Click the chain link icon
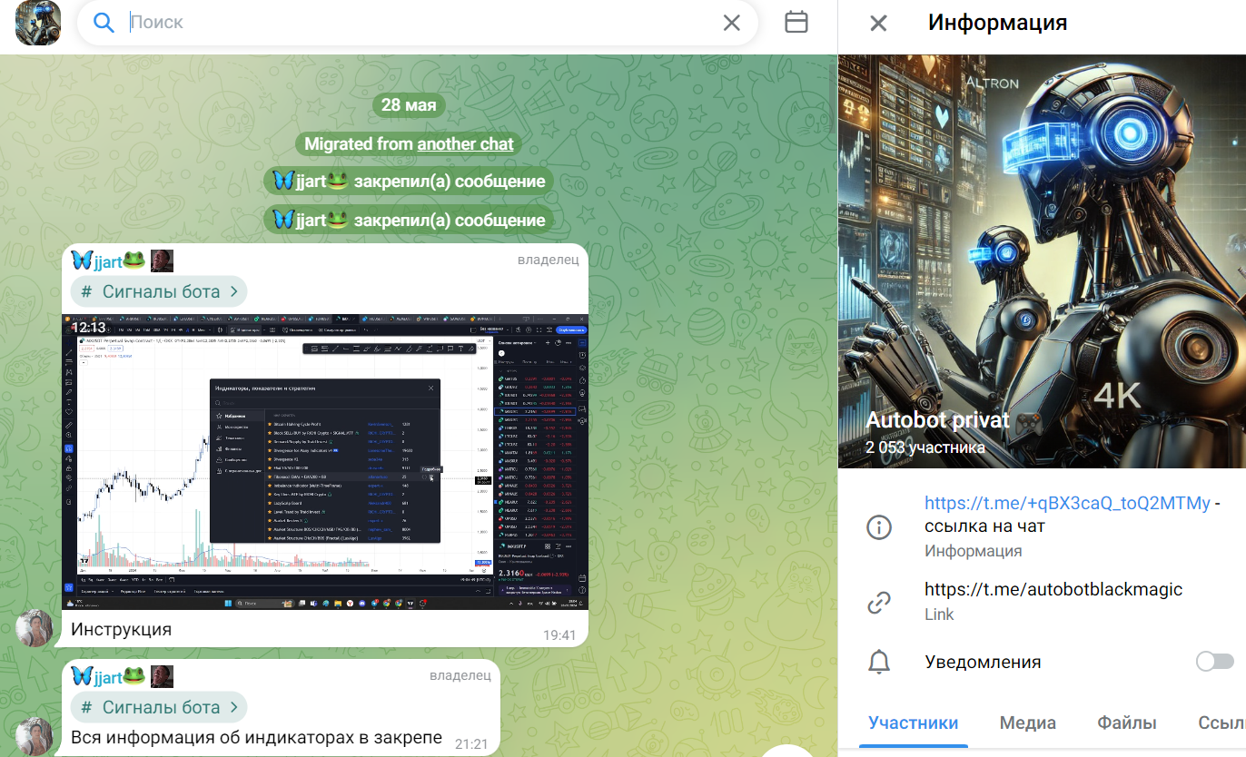The height and width of the screenshot is (757, 1246). (x=879, y=601)
